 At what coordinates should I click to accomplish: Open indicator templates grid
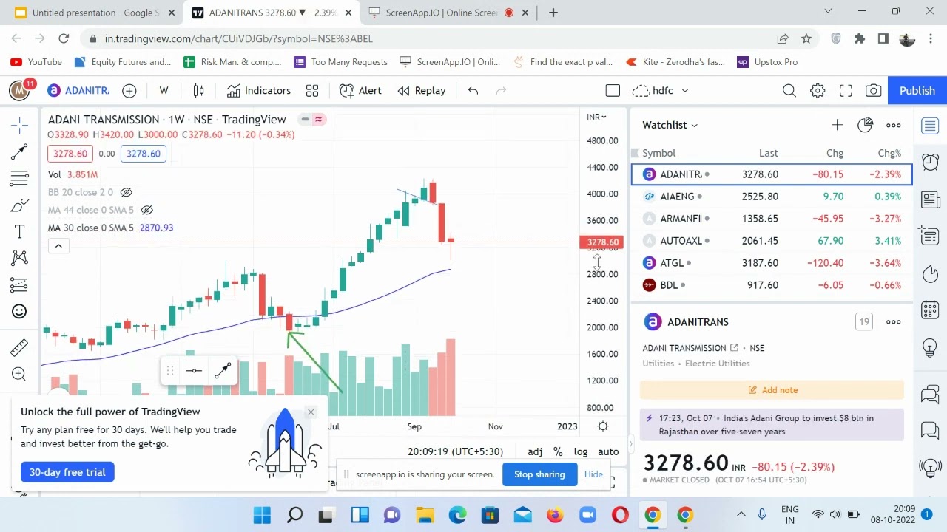(312, 90)
